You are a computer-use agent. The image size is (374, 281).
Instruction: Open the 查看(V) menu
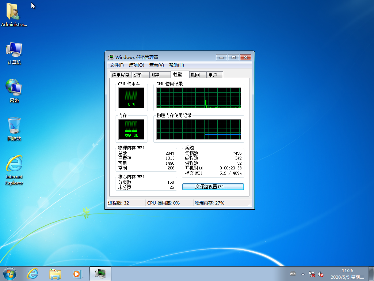156,65
